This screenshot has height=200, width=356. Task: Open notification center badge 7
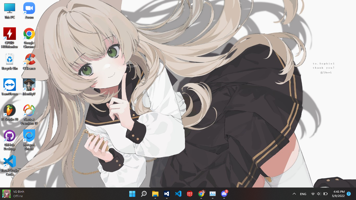(x=349, y=194)
